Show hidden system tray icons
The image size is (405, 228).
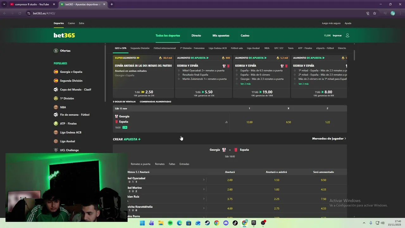(364, 223)
